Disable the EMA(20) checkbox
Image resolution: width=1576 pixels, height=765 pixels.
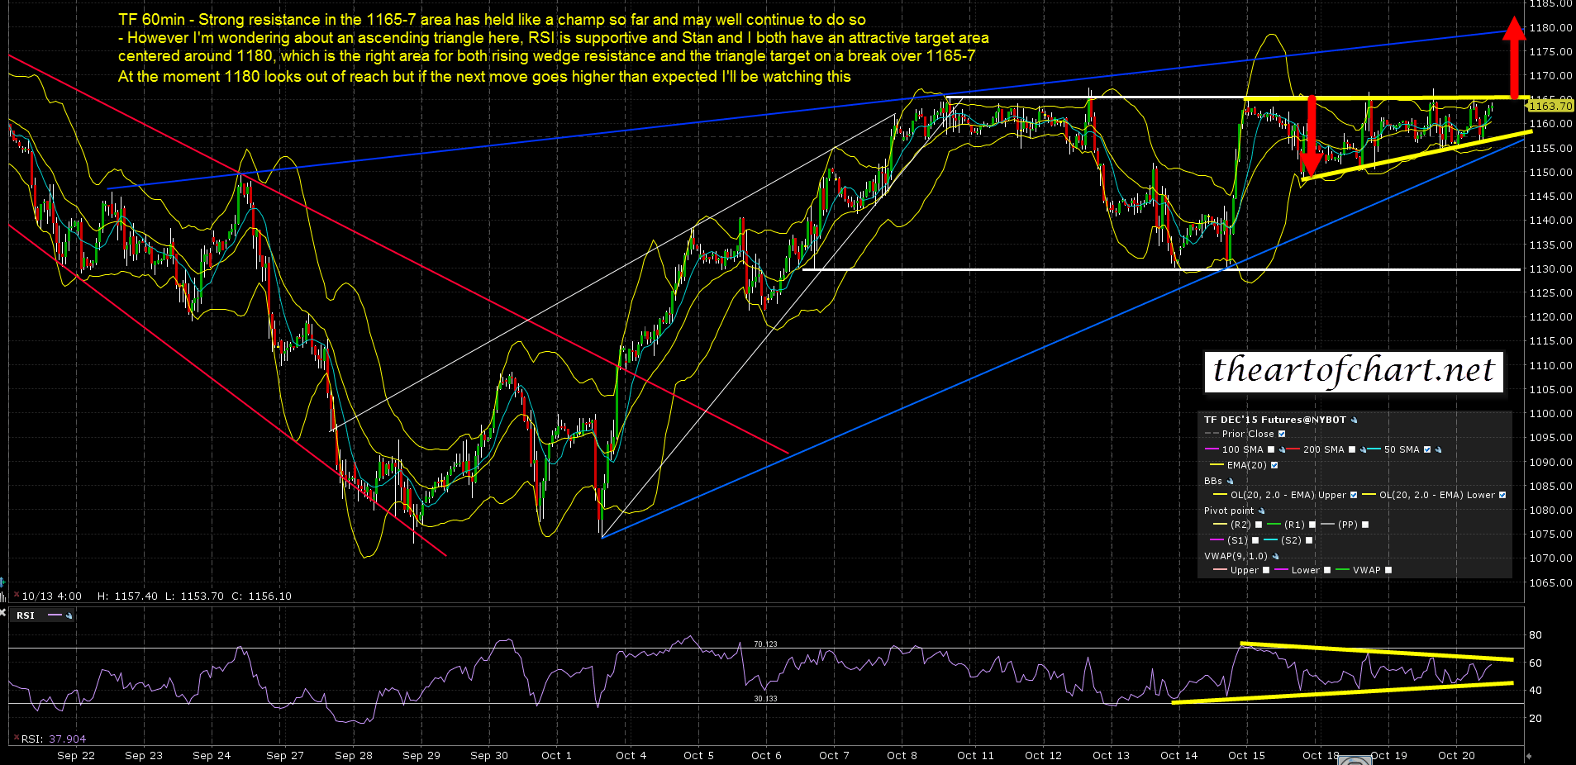pos(1274,466)
